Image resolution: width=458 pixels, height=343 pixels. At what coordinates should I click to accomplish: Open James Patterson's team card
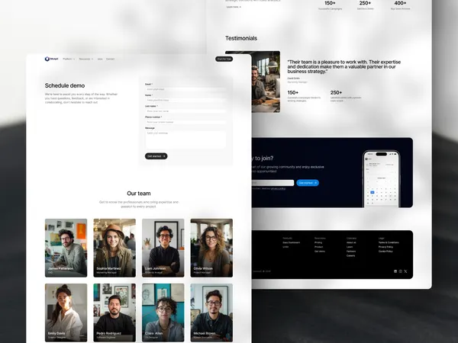point(66,248)
